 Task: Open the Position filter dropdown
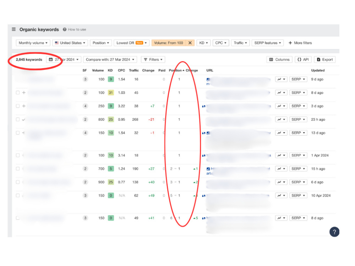101,43
